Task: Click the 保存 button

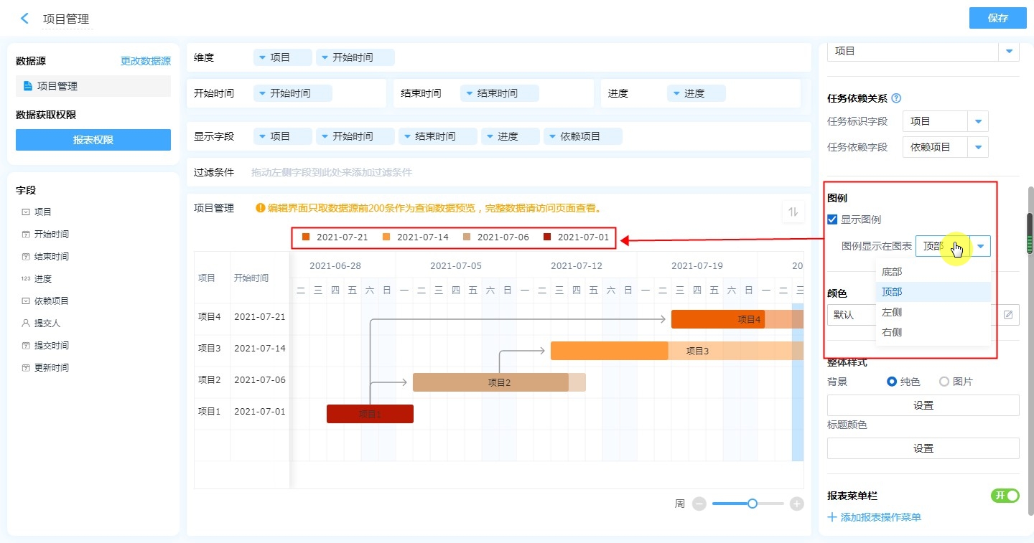Action: (x=997, y=19)
